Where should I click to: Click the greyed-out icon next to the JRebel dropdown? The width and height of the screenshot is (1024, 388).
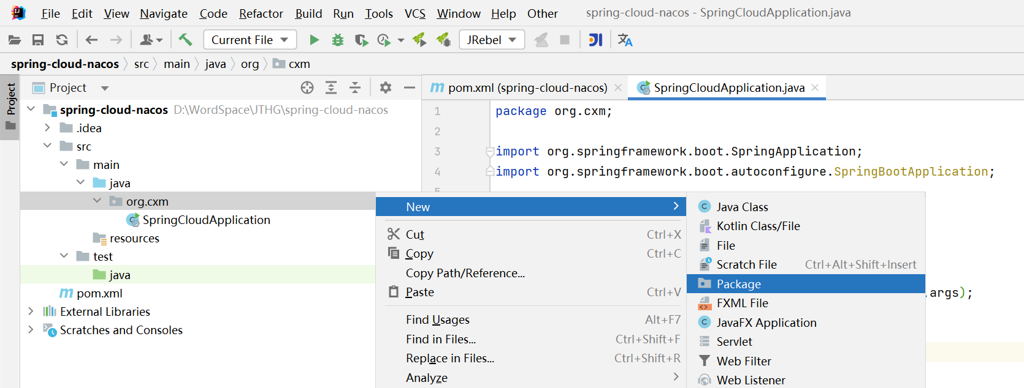(541, 40)
